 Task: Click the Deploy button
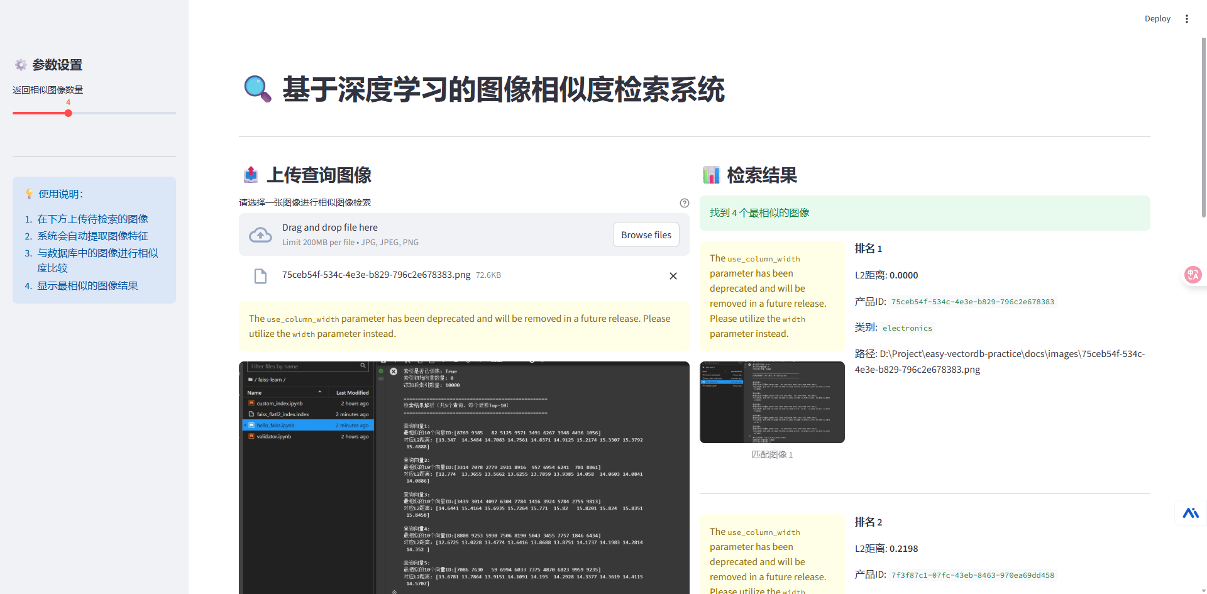click(x=1157, y=18)
